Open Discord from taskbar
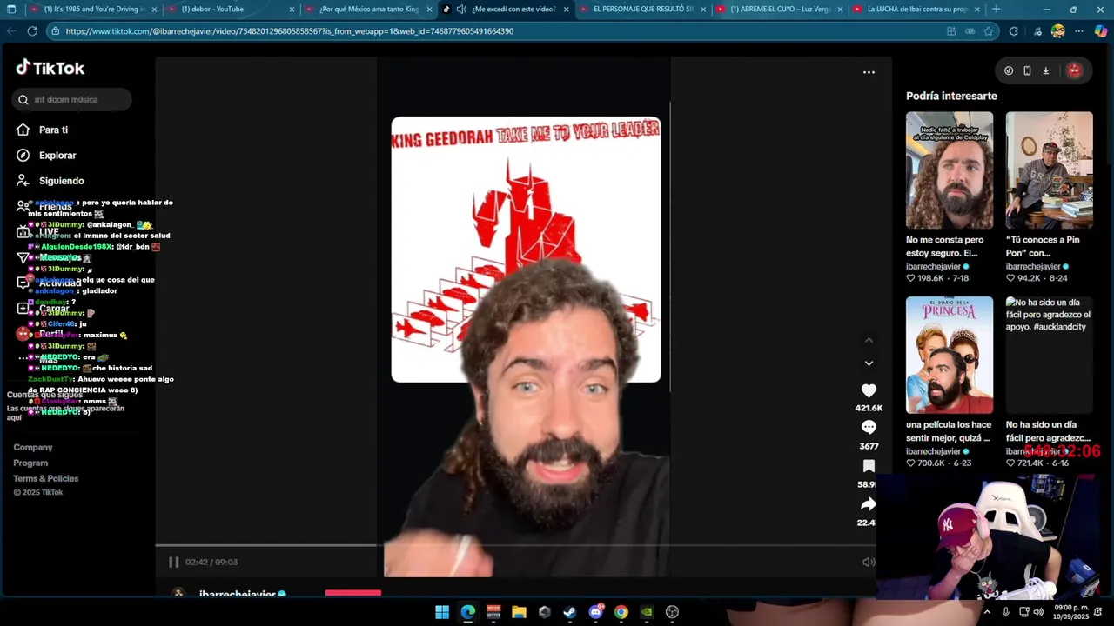 (596, 612)
